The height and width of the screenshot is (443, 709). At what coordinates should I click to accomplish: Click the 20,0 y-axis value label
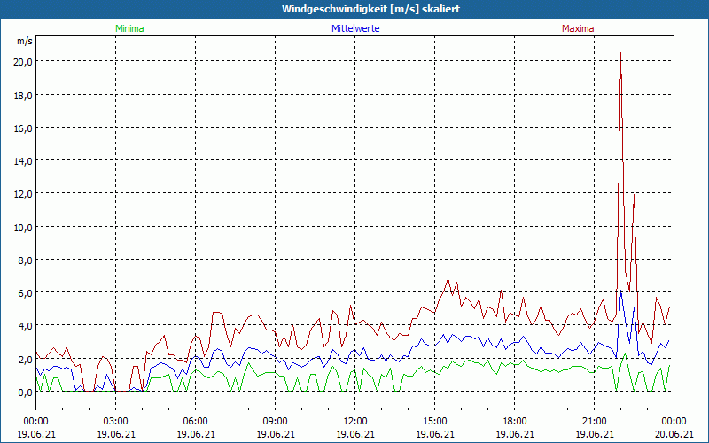point(23,61)
